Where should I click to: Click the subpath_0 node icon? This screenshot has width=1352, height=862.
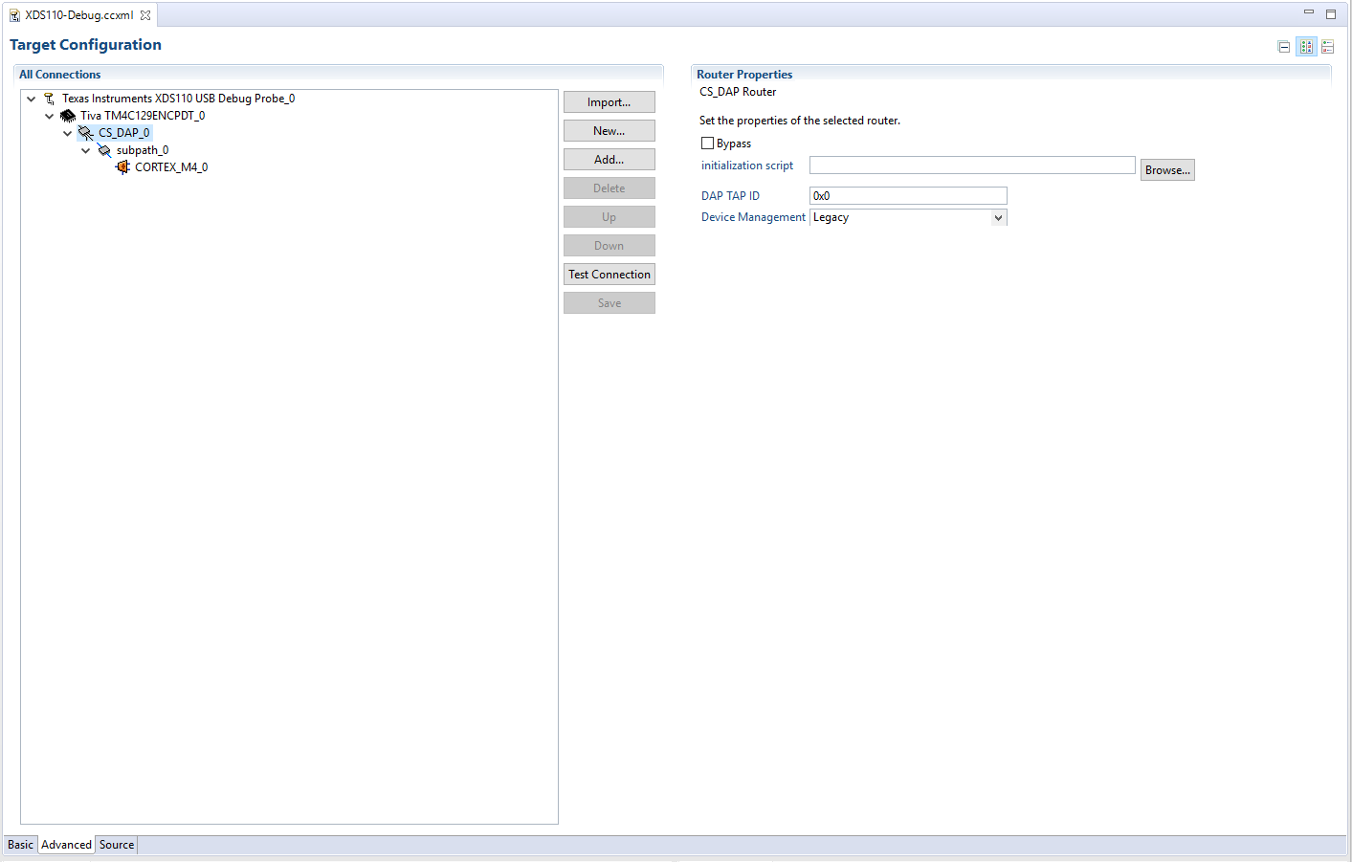click(104, 150)
